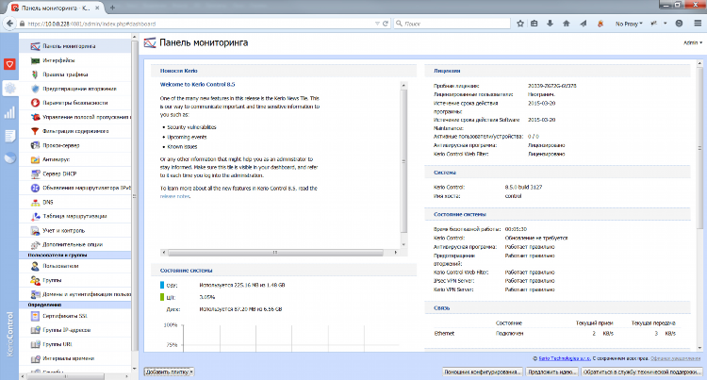
Task: Open Учет и контроль section
Action: [x=63, y=230]
